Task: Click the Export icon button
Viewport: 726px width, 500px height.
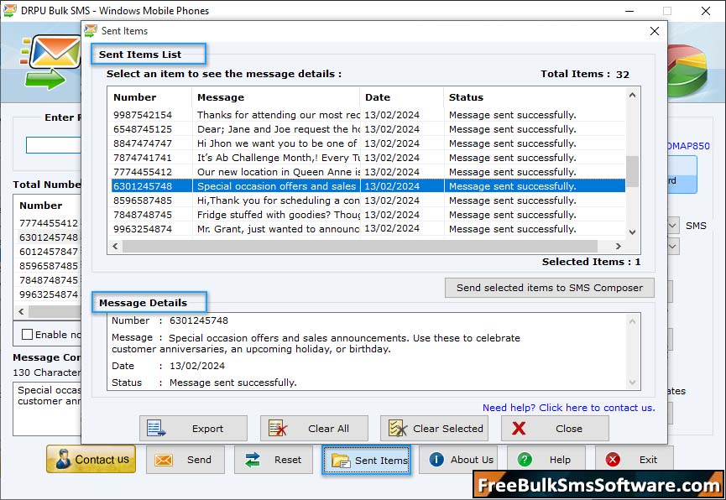Action: (x=193, y=428)
